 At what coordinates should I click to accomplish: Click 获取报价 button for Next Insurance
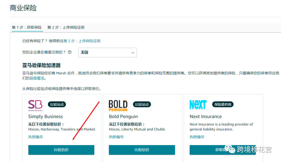(222, 150)
